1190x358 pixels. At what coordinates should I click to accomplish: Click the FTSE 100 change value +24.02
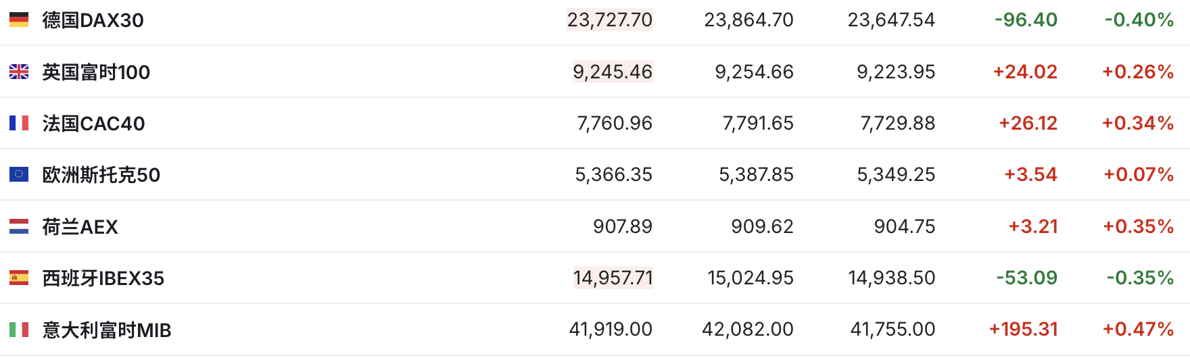point(1024,72)
